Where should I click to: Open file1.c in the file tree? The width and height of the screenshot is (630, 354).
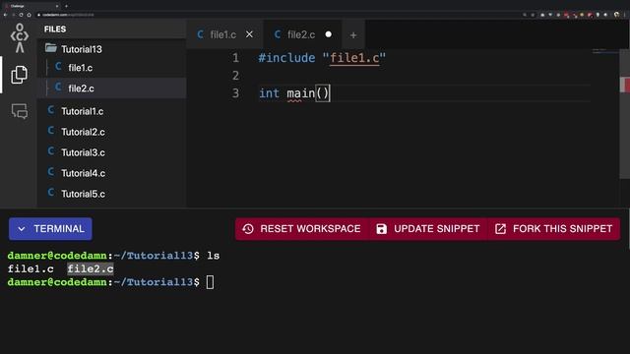pyautogui.click(x=81, y=68)
